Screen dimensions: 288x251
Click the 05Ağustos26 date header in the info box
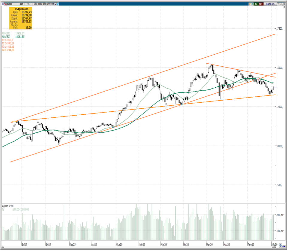(x=22, y=9)
